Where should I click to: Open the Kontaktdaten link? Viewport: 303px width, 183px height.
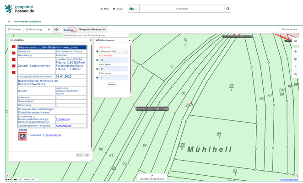63,126
